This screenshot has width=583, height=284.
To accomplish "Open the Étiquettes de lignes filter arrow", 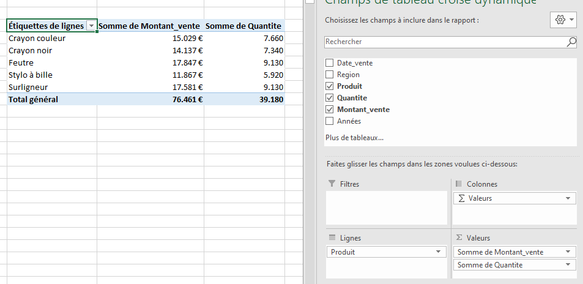I will 91,26.
